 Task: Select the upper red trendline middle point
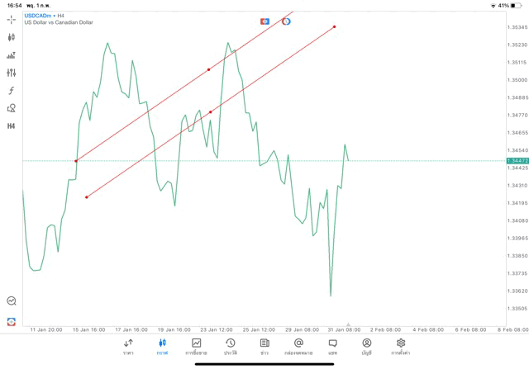click(208, 69)
